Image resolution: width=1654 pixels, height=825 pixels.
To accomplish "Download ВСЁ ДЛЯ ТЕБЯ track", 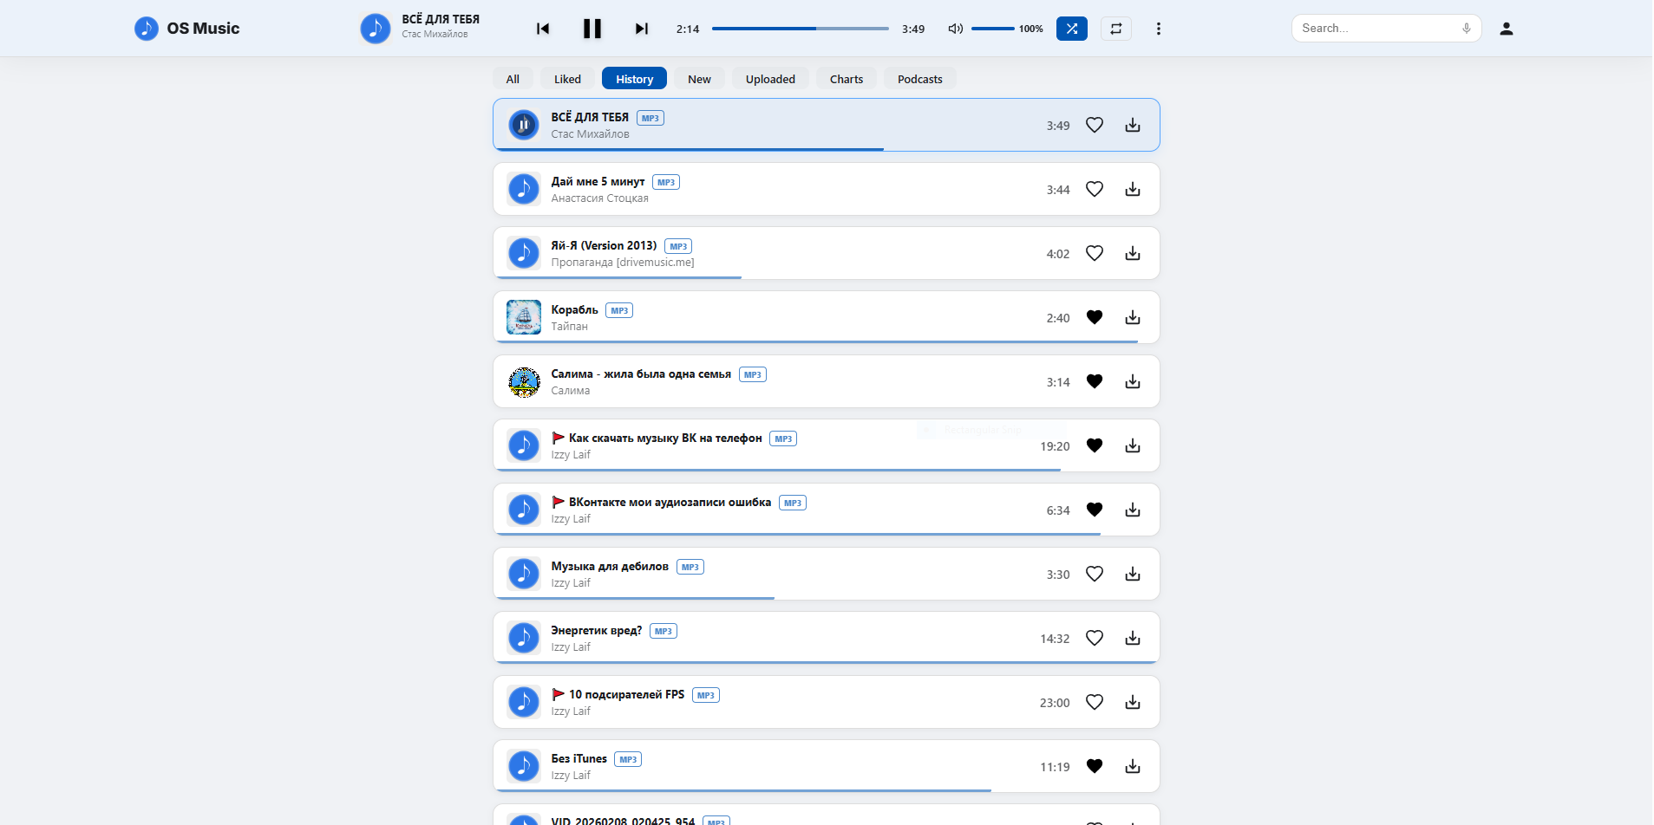I will (x=1133, y=125).
